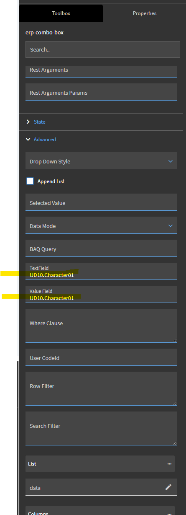Click the Where Clause text area
The image size is (186, 515).
[x=101, y=326]
